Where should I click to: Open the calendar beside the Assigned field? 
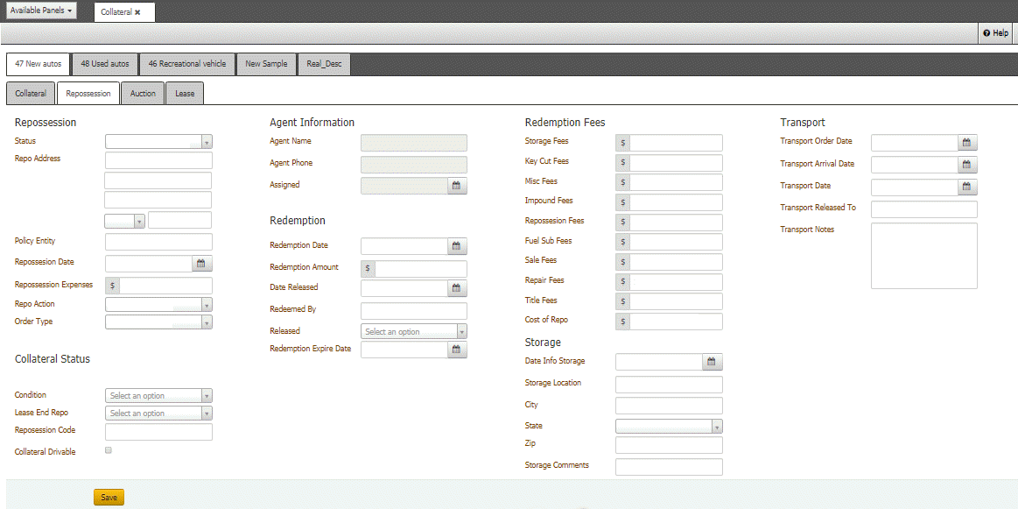(457, 185)
